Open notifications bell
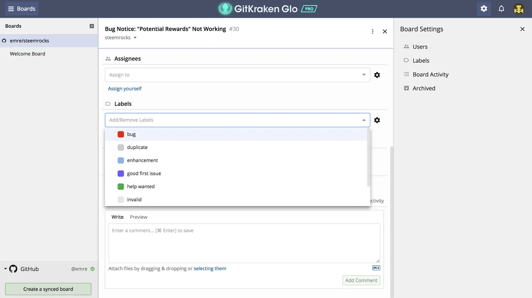The image size is (532, 298). click(x=501, y=9)
